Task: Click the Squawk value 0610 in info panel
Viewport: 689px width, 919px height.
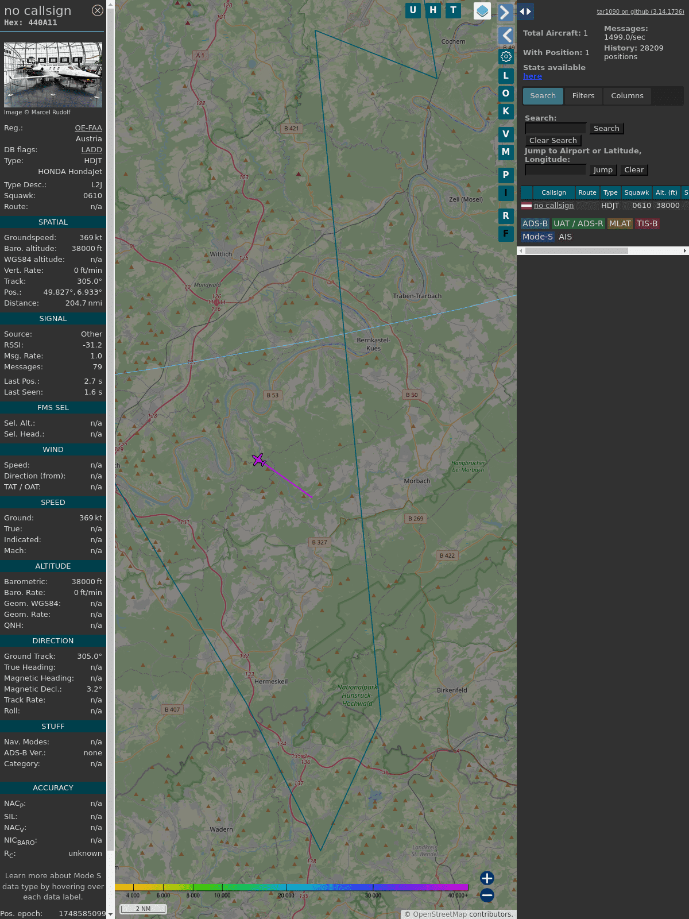Action: [x=92, y=196]
